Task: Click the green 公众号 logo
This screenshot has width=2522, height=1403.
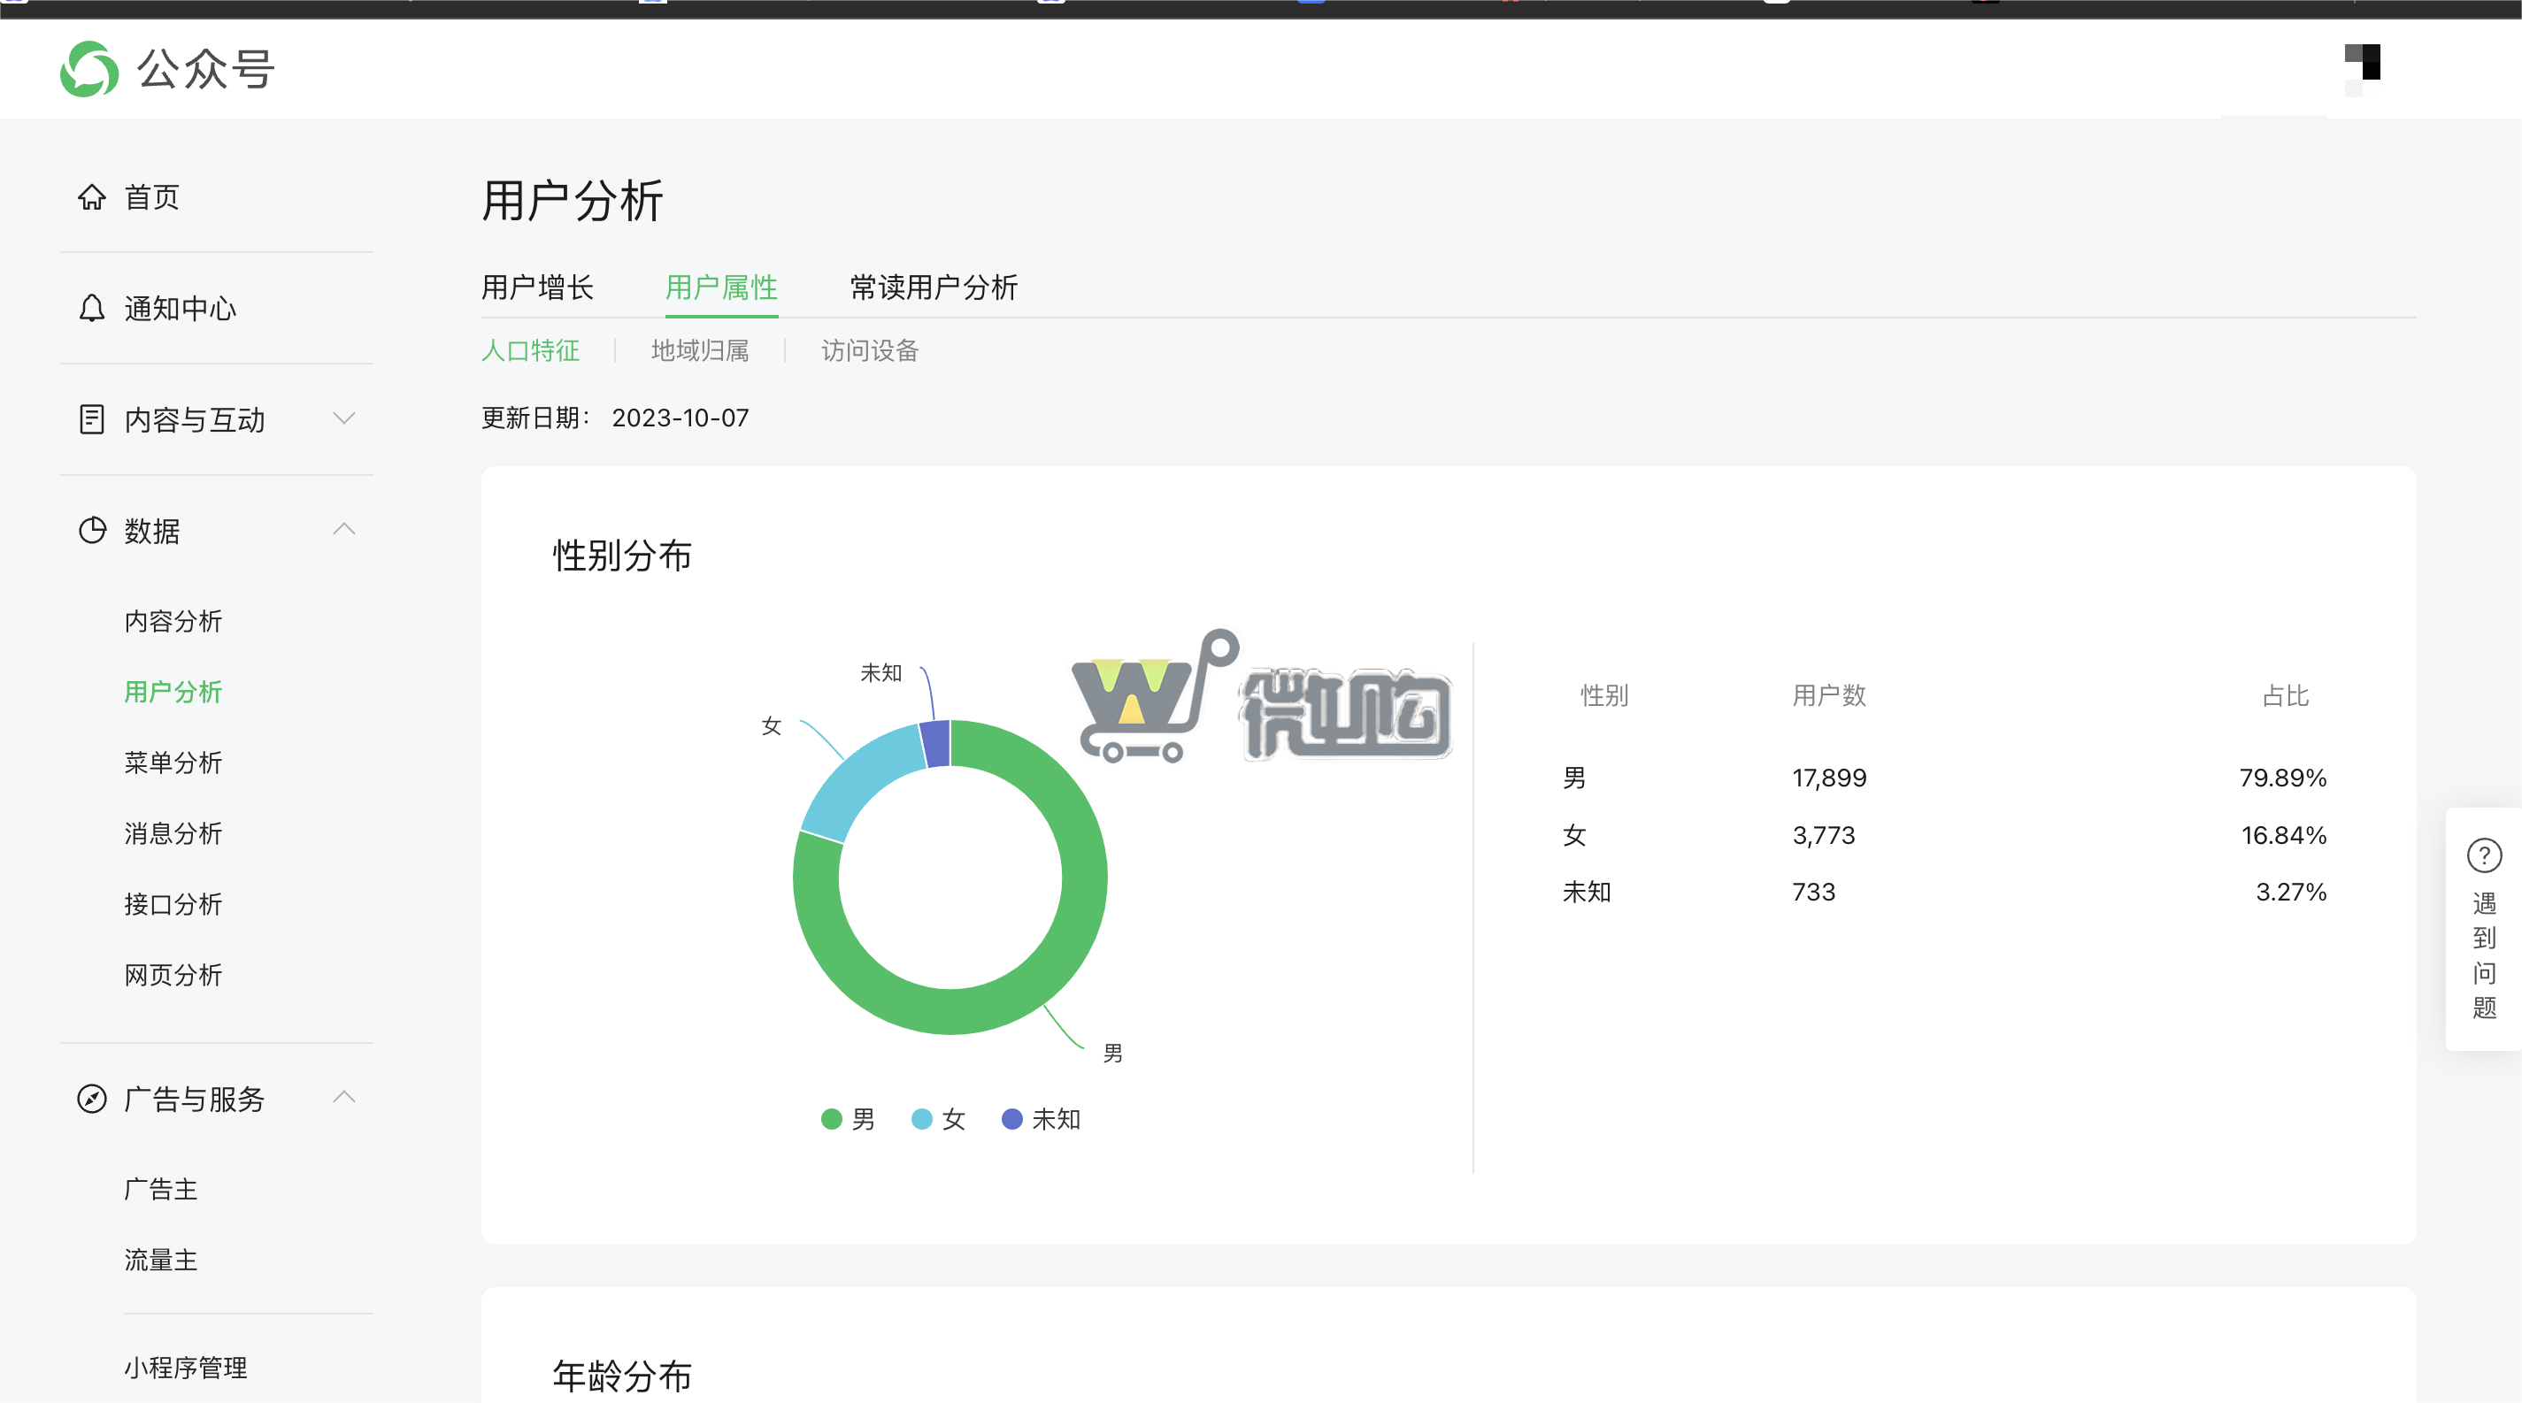Action: [x=89, y=68]
